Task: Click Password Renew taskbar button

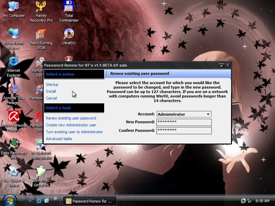Action: click(x=90, y=201)
